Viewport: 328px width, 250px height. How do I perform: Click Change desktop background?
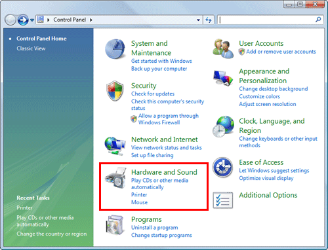coord(274,89)
